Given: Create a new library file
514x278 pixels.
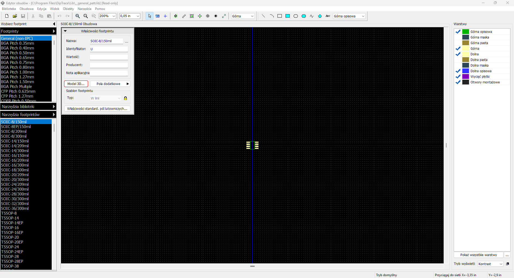Looking at the screenshot, I should pos(7,16).
